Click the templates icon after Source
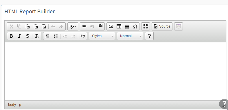Screen dimensions: 228x110 [179, 26]
